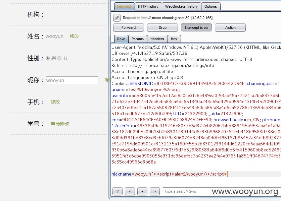Select the Raw view tab
Image resolution: width=281 pixels, height=201 pixels.
(x=121, y=39)
